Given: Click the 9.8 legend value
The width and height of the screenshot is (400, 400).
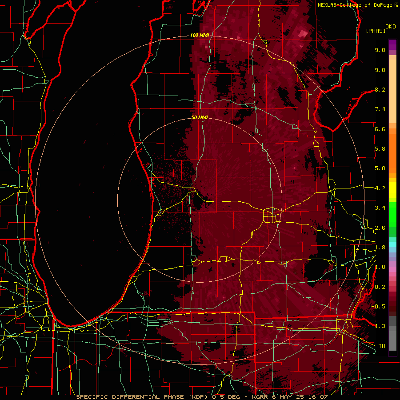Looking at the screenshot, I should (x=380, y=50).
